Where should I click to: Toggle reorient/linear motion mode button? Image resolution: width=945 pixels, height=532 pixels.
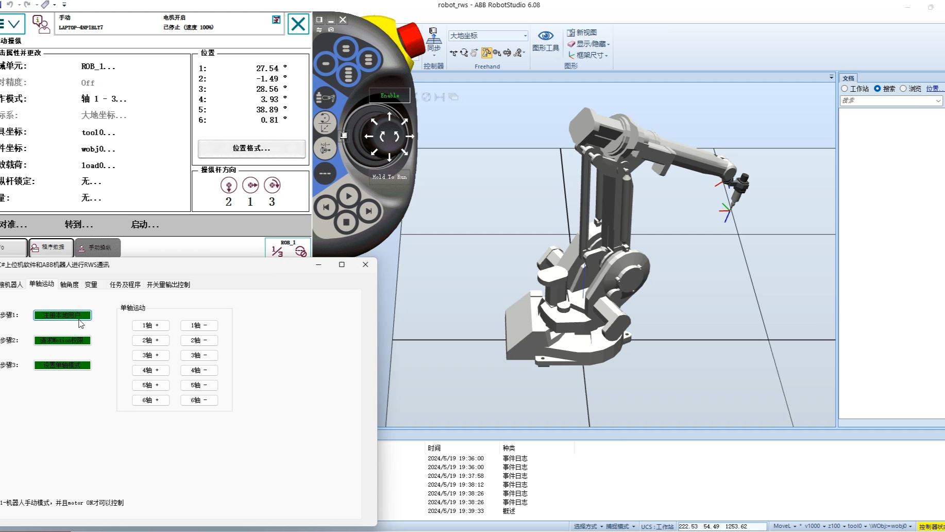325,123
